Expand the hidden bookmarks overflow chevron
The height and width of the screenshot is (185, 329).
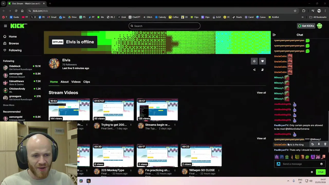303,17
